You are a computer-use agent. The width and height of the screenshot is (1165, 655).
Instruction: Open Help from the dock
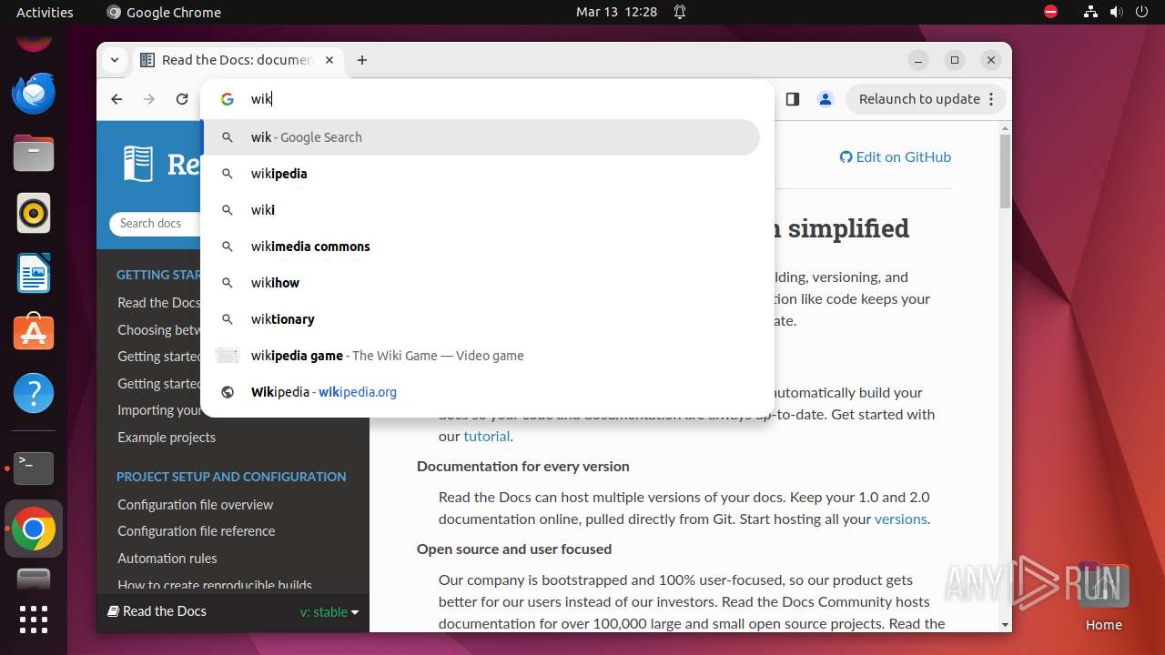34,393
